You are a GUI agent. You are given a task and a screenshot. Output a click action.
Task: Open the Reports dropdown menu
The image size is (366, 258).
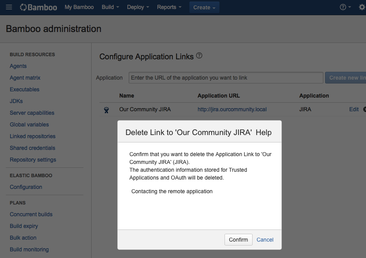click(x=169, y=7)
